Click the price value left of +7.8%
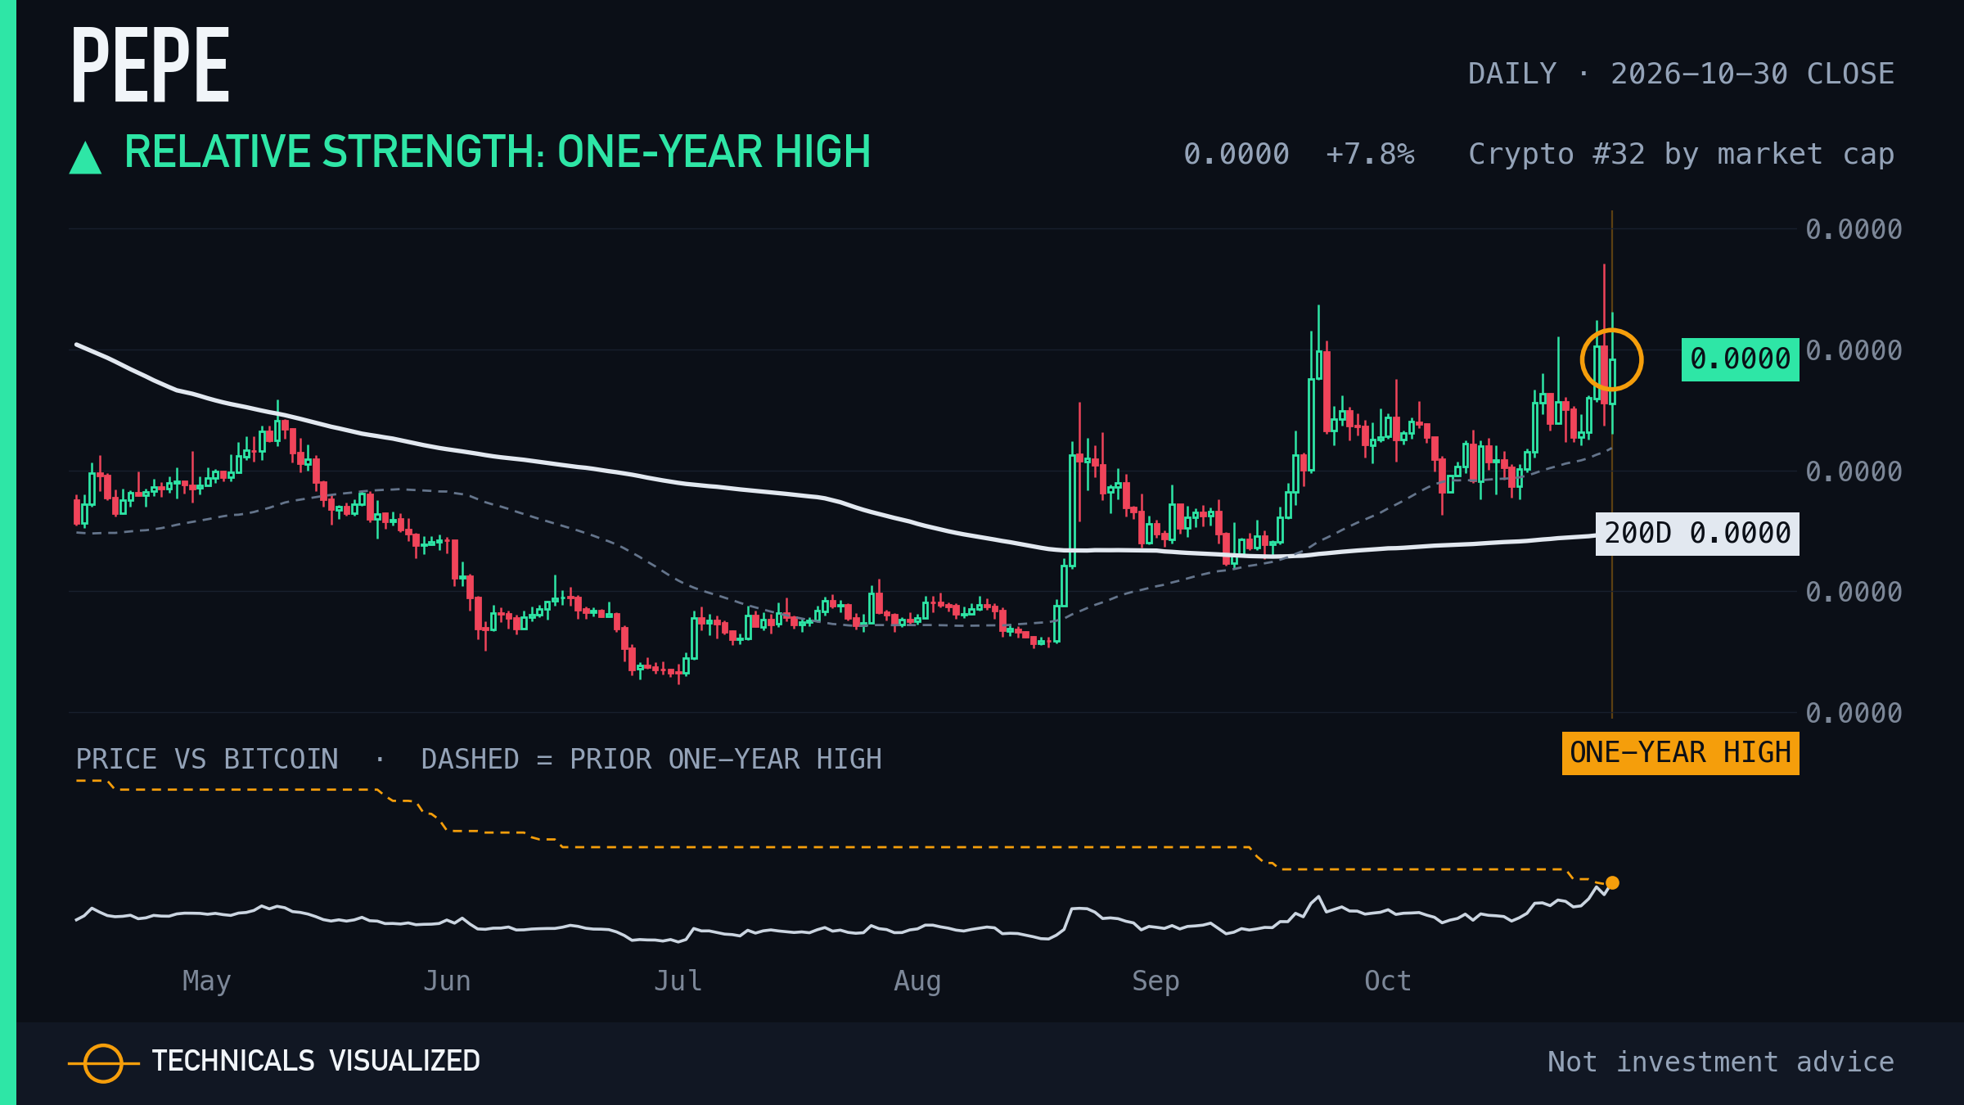1964x1105 pixels. click(1237, 154)
